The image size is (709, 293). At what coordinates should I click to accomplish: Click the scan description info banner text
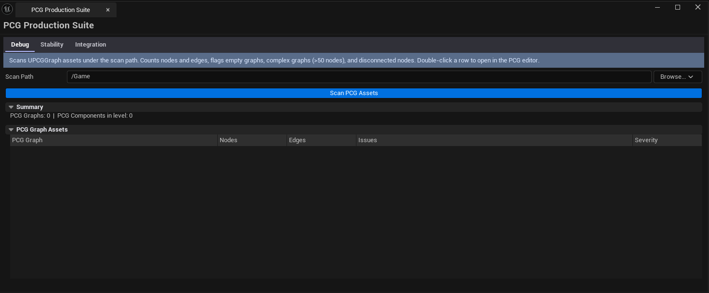click(x=274, y=61)
